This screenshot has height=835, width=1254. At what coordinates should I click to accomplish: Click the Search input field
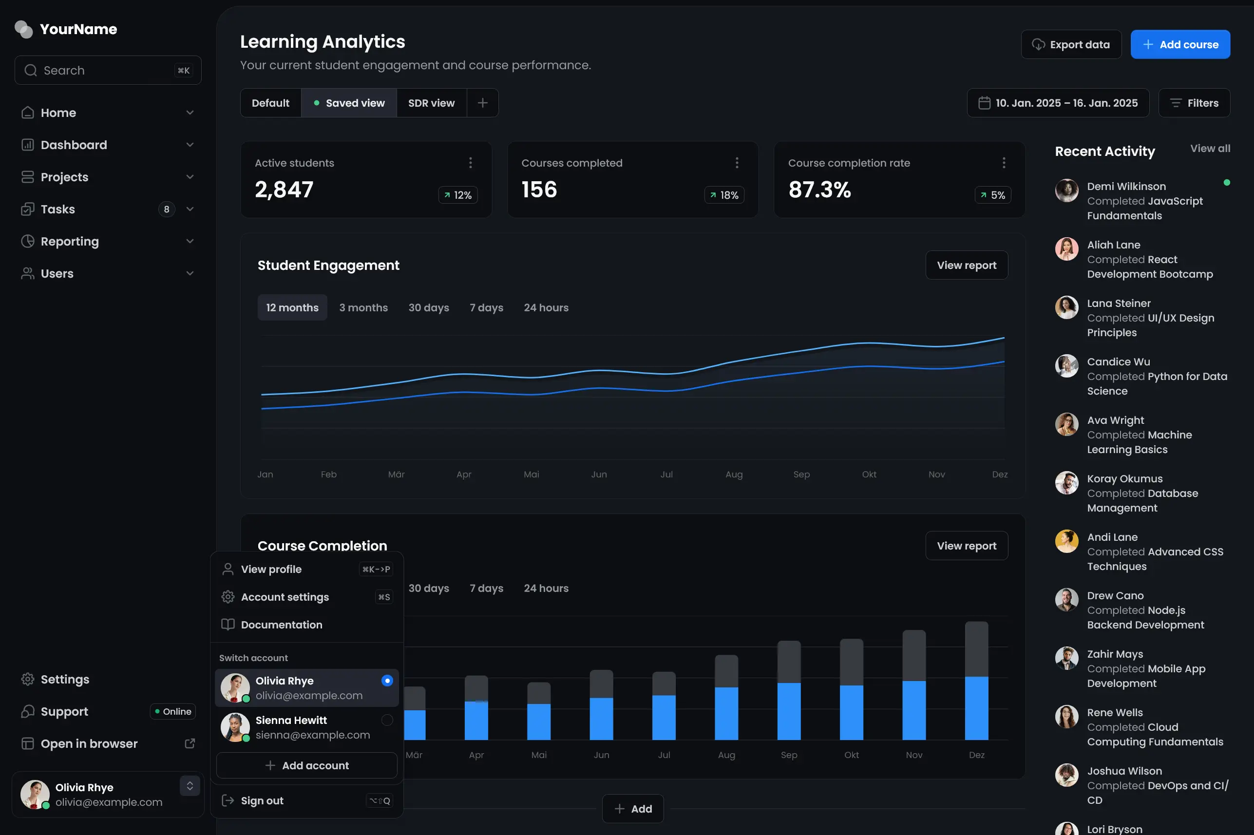tap(107, 70)
